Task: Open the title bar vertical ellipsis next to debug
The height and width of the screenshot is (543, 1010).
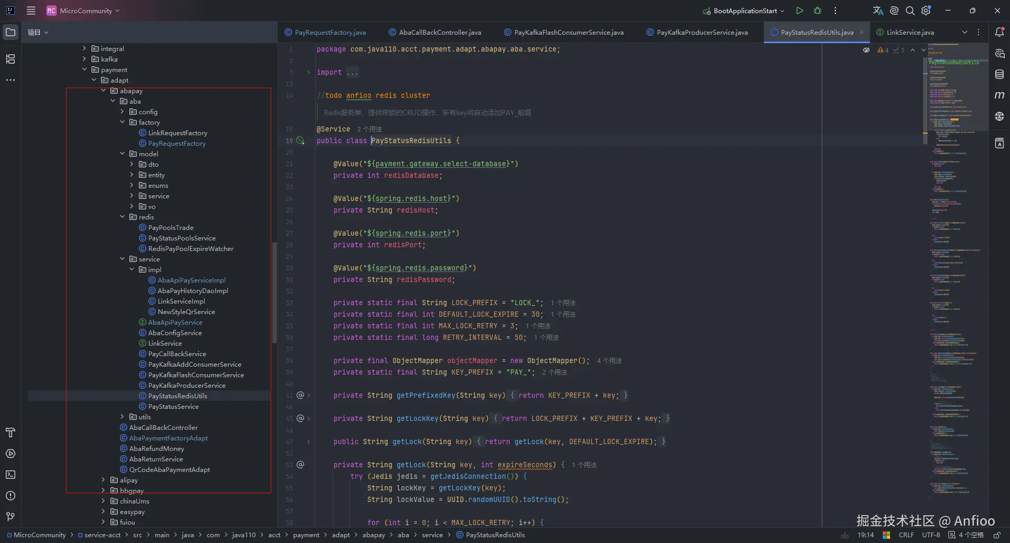Action: tap(835, 11)
